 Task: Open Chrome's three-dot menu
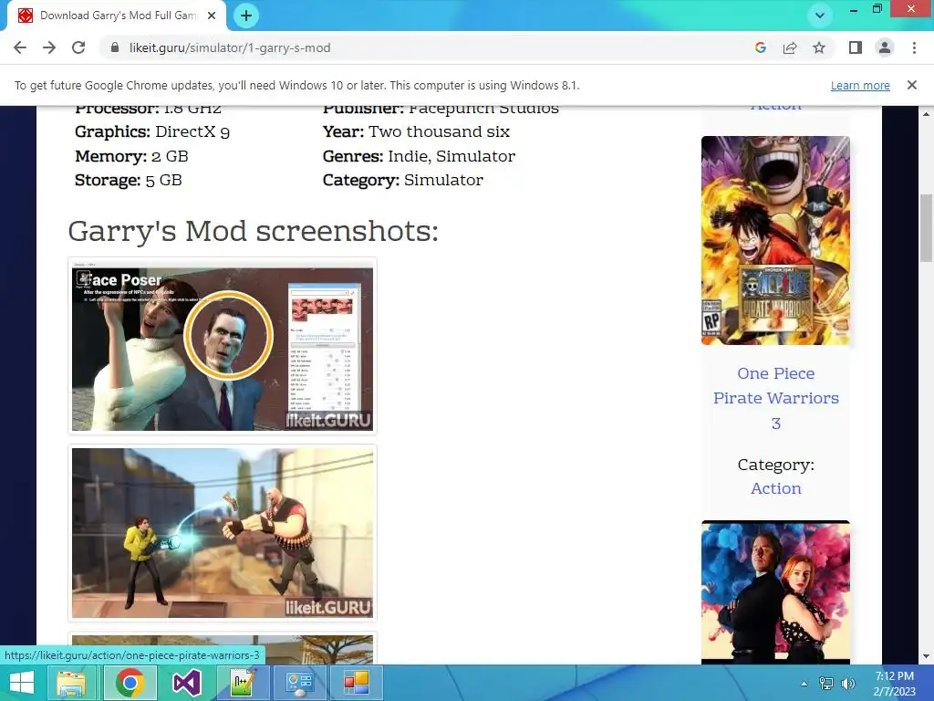pyautogui.click(x=914, y=47)
